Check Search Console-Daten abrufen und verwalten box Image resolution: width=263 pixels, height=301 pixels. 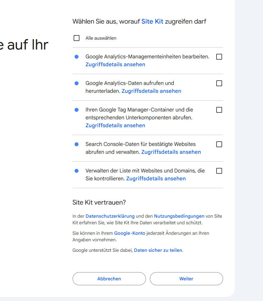[219, 144]
